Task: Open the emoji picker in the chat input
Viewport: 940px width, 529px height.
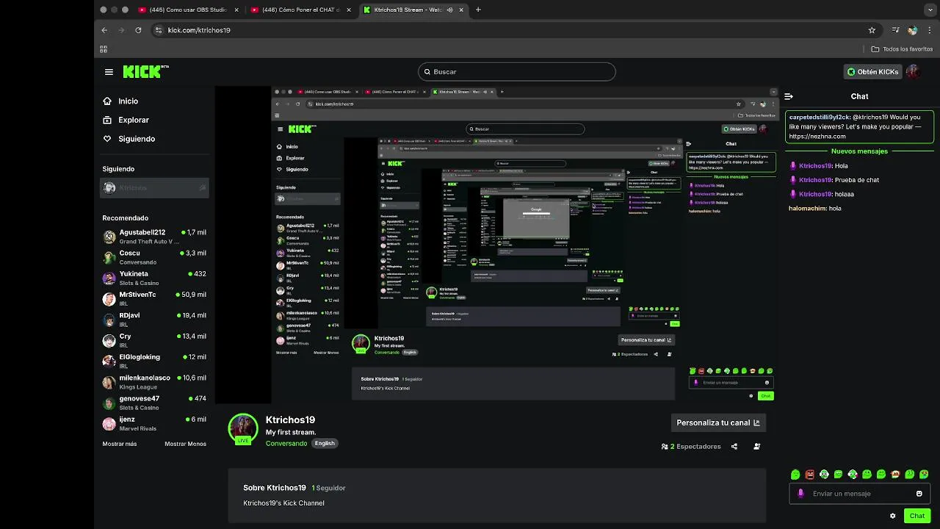Action: pyautogui.click(x=919, y=494)
